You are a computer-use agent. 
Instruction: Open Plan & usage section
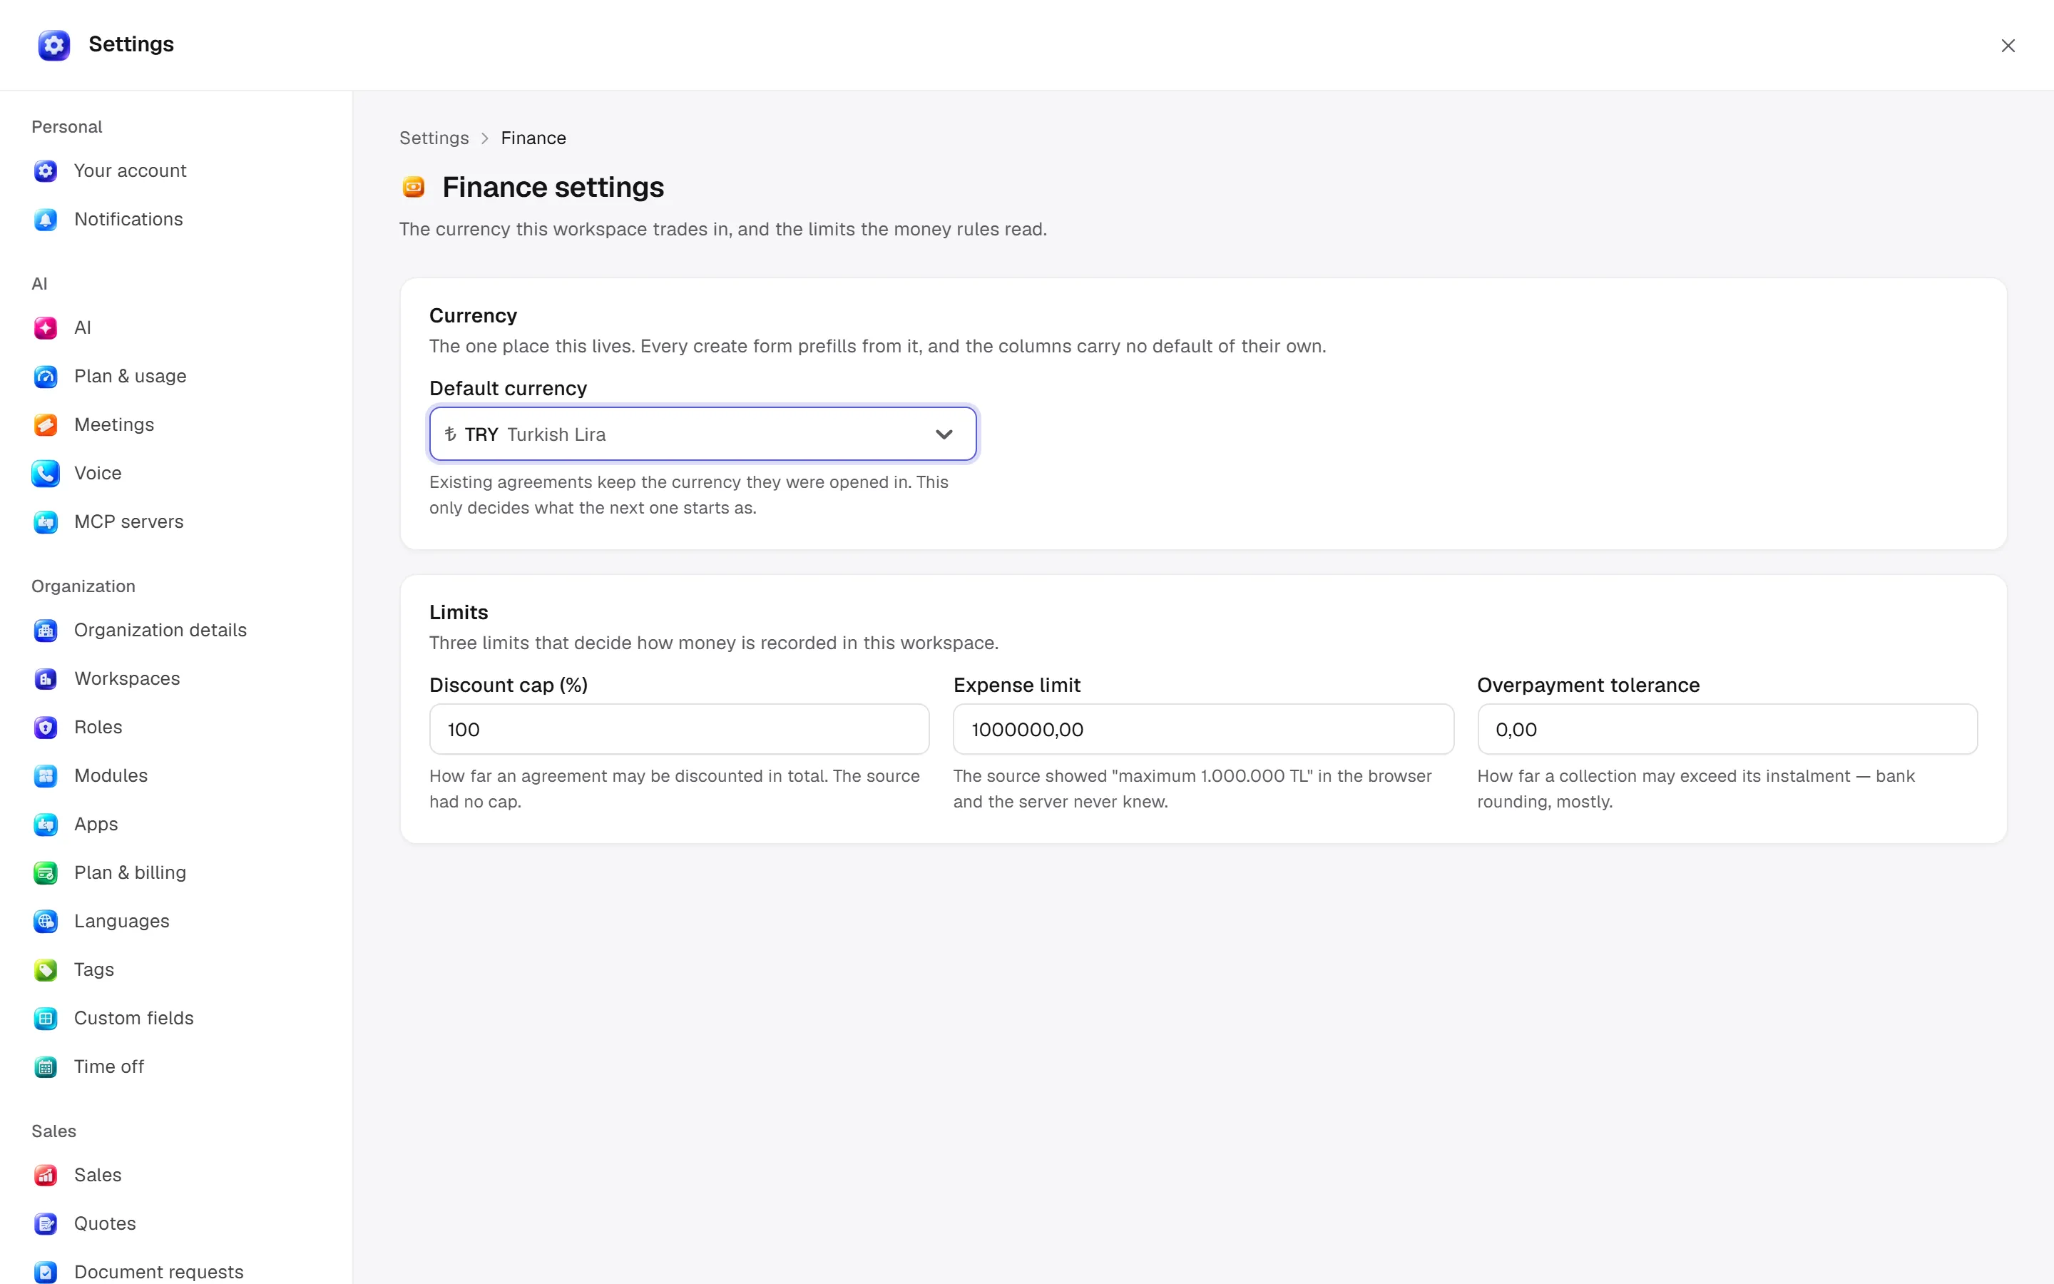coord(177,376)
